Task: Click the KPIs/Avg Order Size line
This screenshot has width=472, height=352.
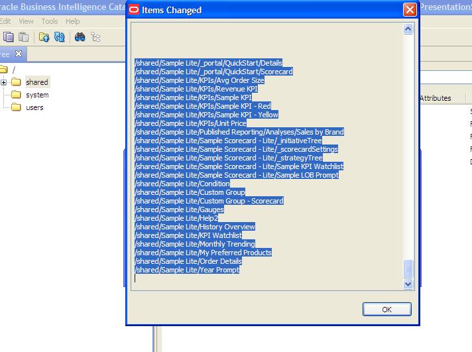Action: [200, 80]
